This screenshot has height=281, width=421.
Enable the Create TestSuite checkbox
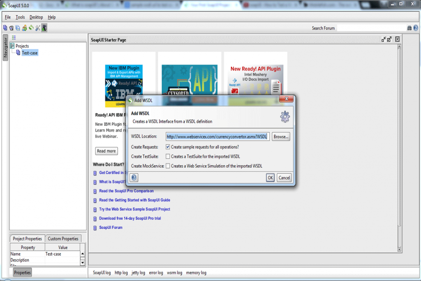(168, 156)
